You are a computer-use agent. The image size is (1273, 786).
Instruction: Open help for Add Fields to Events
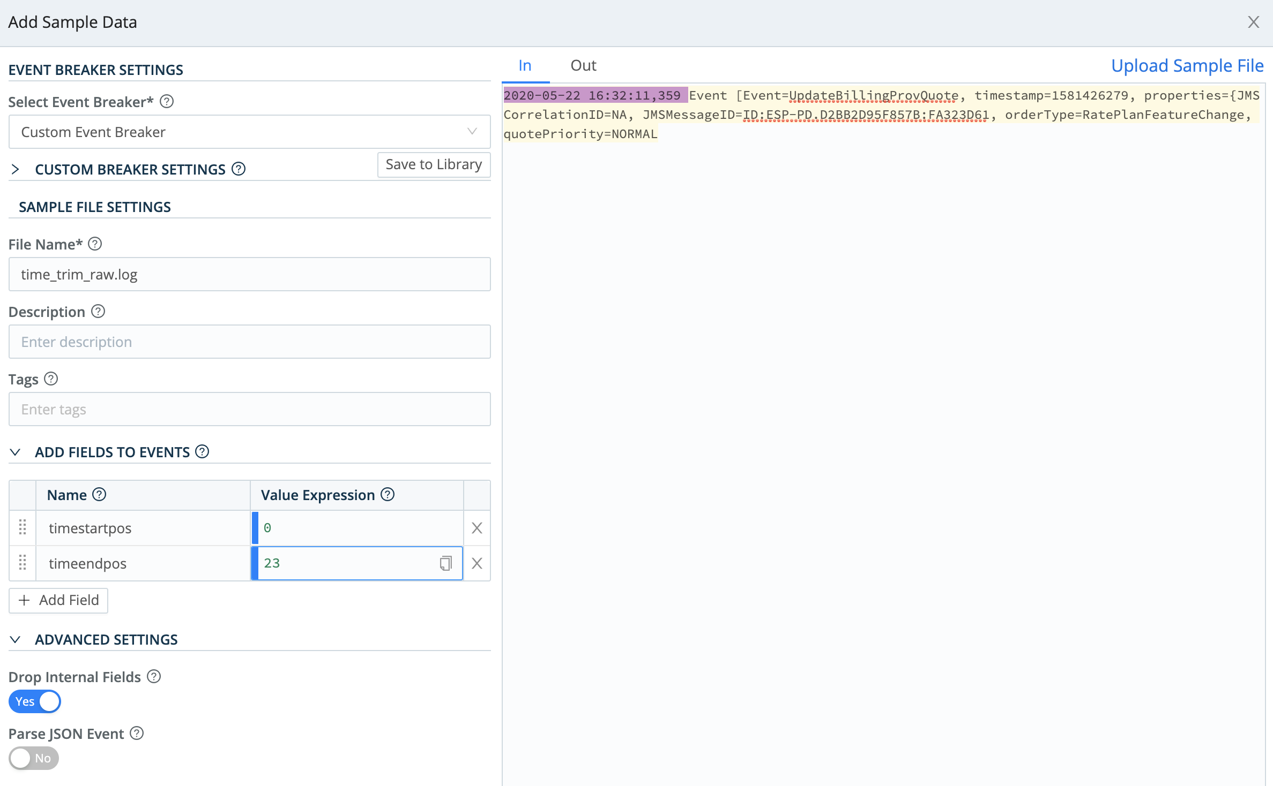tap(202, 452)
